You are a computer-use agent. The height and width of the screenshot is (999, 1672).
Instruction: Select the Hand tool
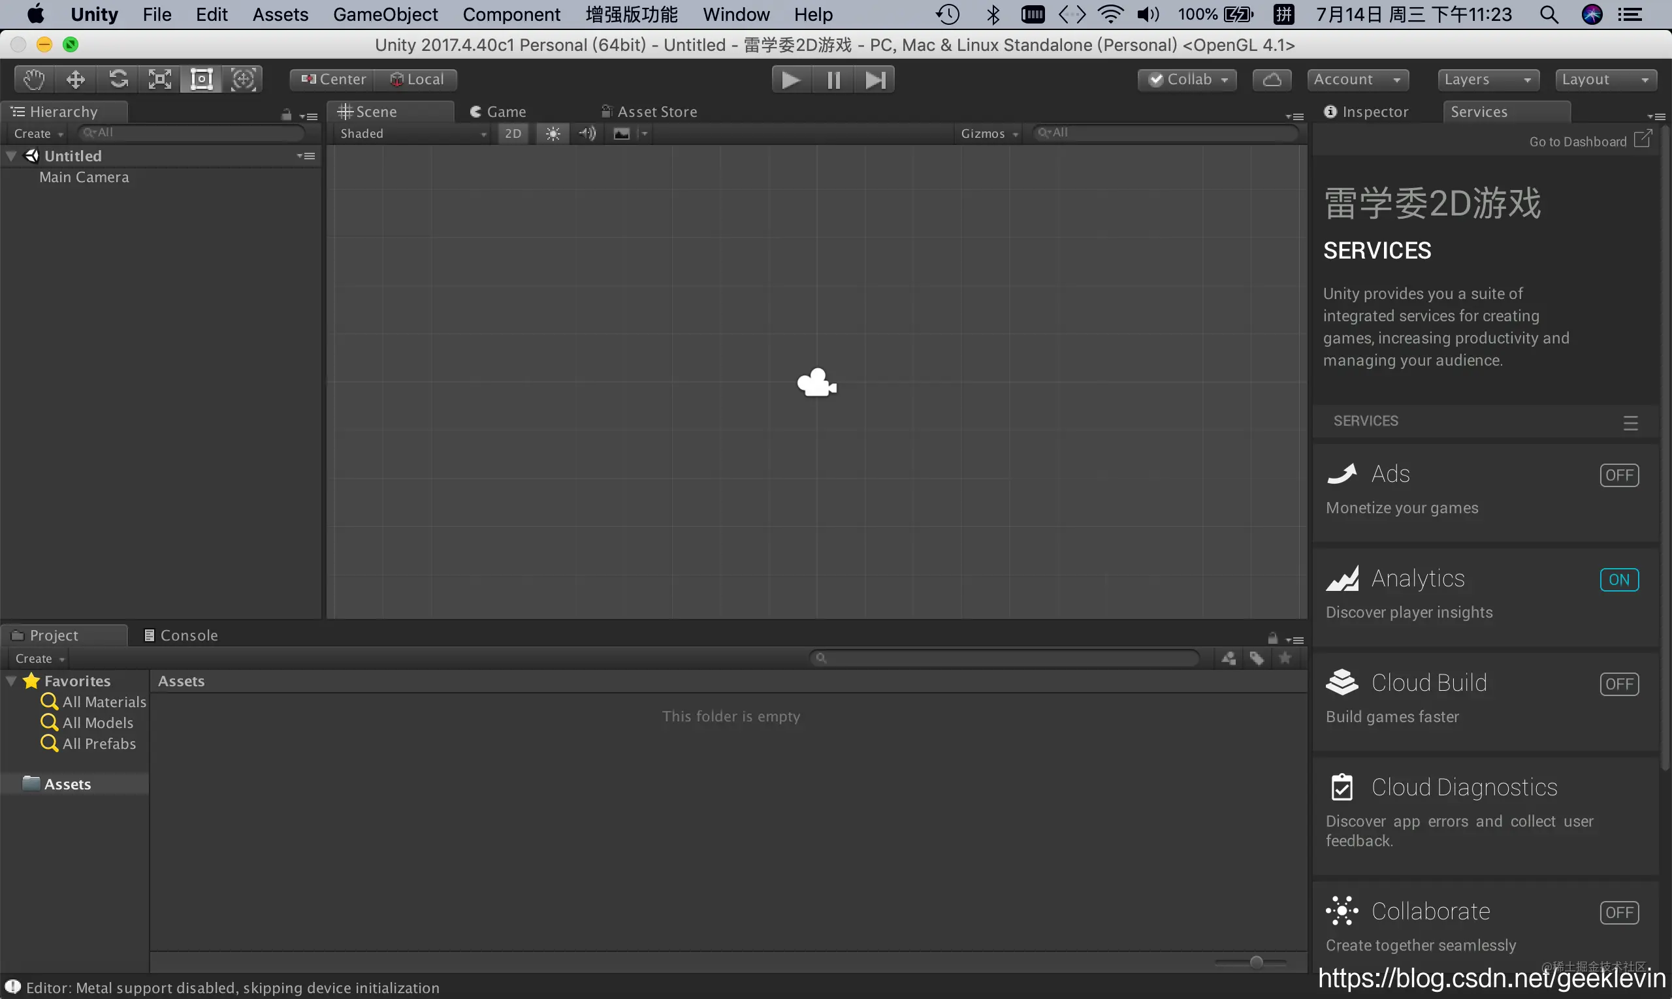(35, 80)
